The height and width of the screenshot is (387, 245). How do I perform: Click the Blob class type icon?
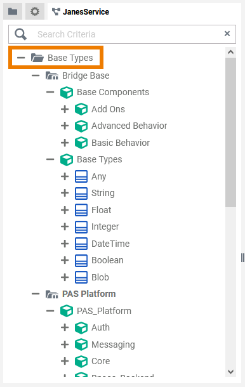tap(81, 277)
